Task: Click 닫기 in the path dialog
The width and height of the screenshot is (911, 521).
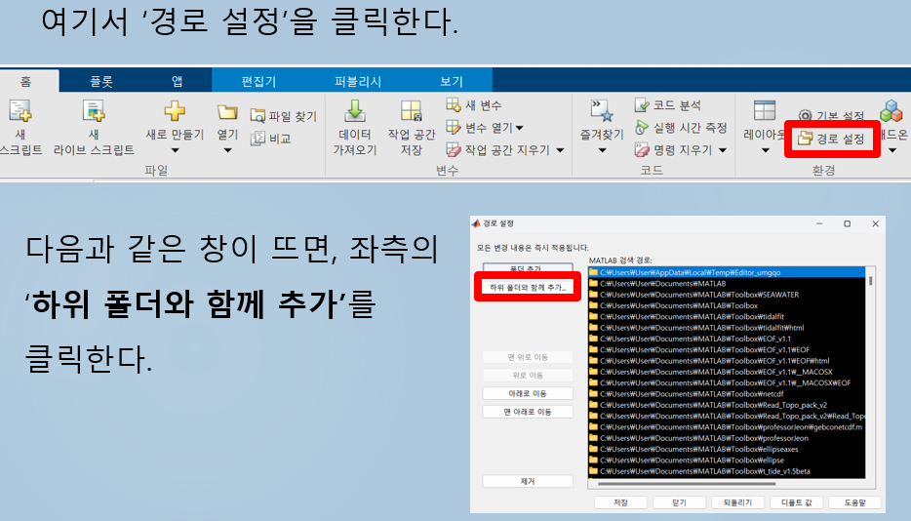Action: 679,502
